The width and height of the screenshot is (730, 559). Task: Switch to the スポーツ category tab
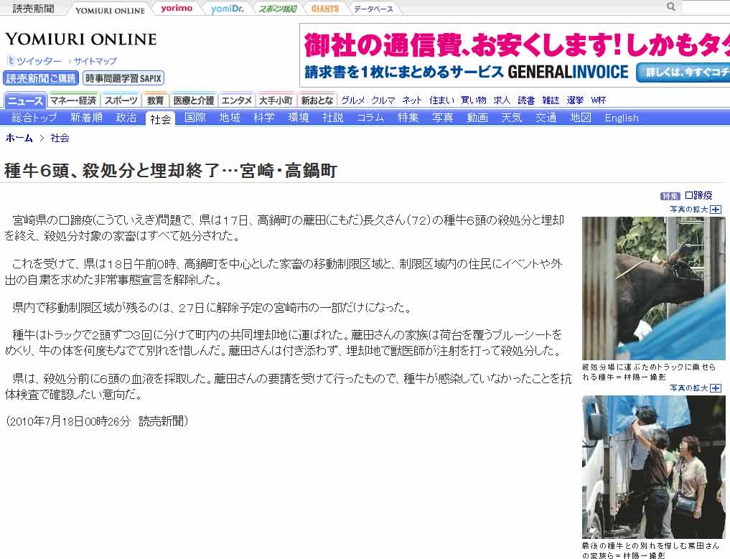tap(120, 100)
